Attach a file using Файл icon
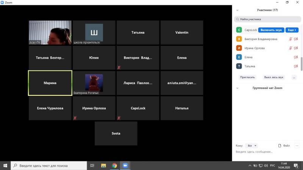This screenshot has height=170, width=303. [x=284, y=145]
